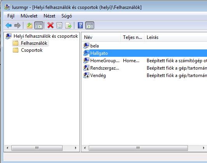207x163 pixels.
Task: Open the Fájl menu
Action: (x=11, y=16)
